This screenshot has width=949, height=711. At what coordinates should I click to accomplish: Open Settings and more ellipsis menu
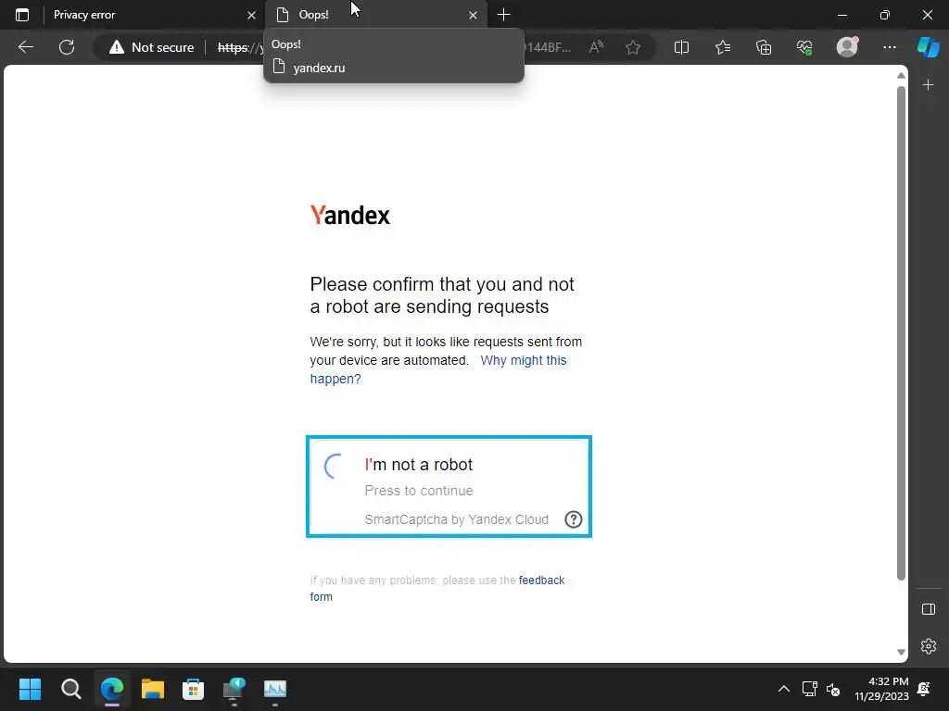889,47
